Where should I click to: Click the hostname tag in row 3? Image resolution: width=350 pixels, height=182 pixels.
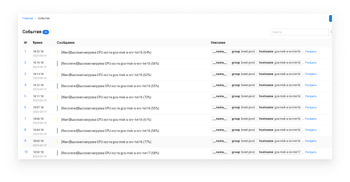point(280,74)
